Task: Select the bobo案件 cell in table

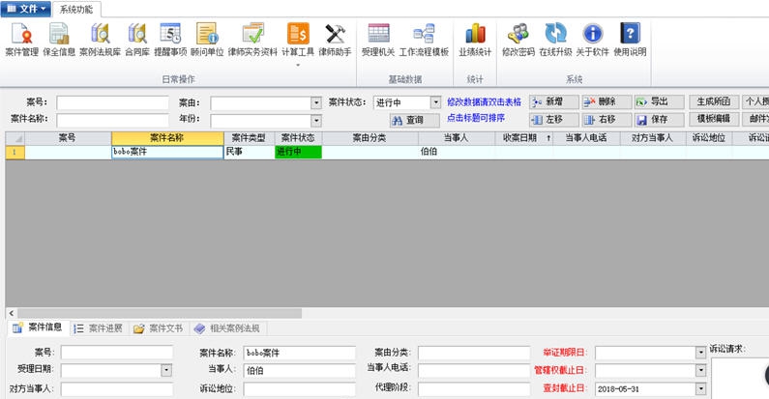Action: [167, 152]
